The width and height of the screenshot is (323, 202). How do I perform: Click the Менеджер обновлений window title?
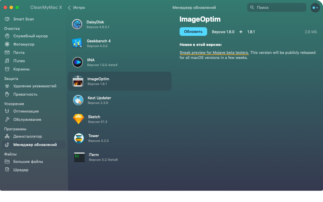click(194, 7)
